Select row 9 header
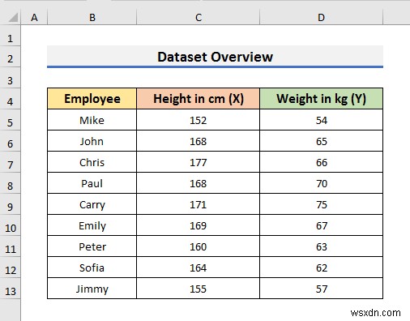Viewport: 410px width, 321px height. [x=10, y=204]
